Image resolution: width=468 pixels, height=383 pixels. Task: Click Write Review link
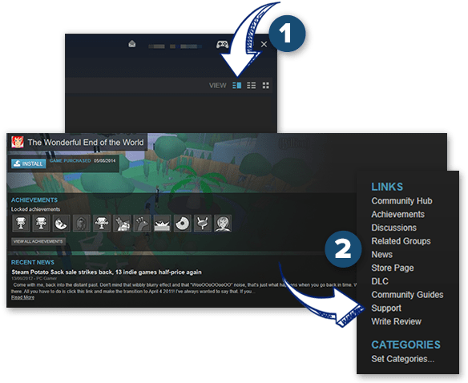(397, 321)
